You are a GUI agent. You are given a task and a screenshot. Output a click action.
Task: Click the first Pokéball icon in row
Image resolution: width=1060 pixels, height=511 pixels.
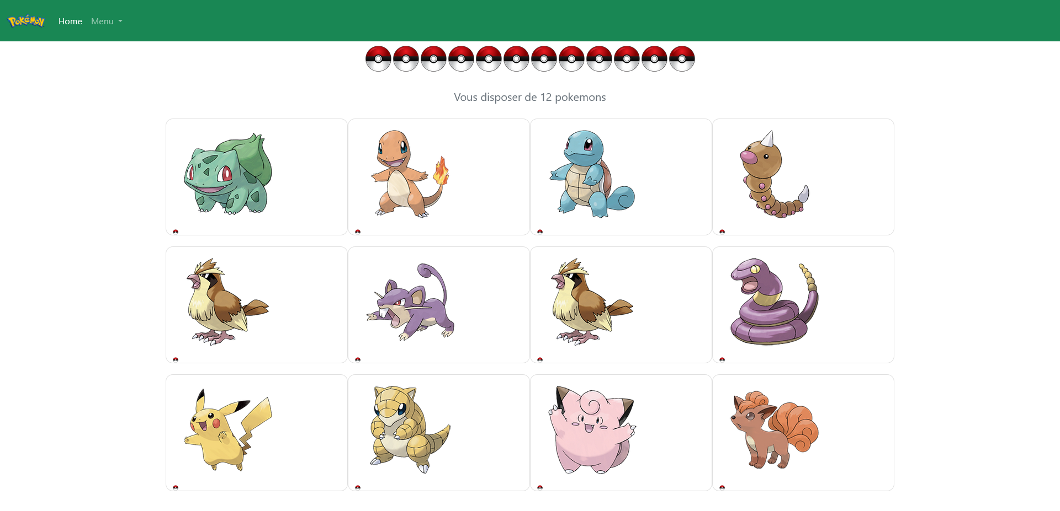[x=378, y=58]
